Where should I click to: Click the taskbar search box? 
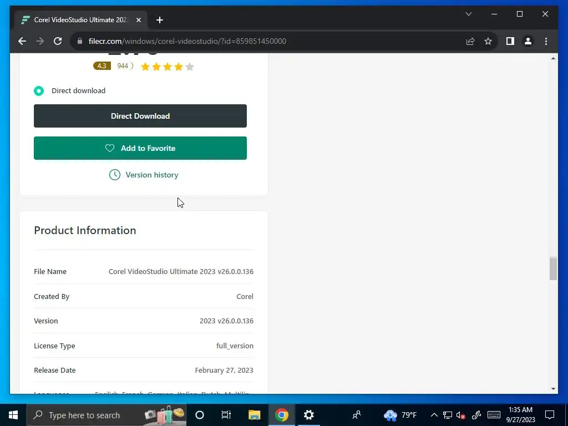[x=106, y=415]
